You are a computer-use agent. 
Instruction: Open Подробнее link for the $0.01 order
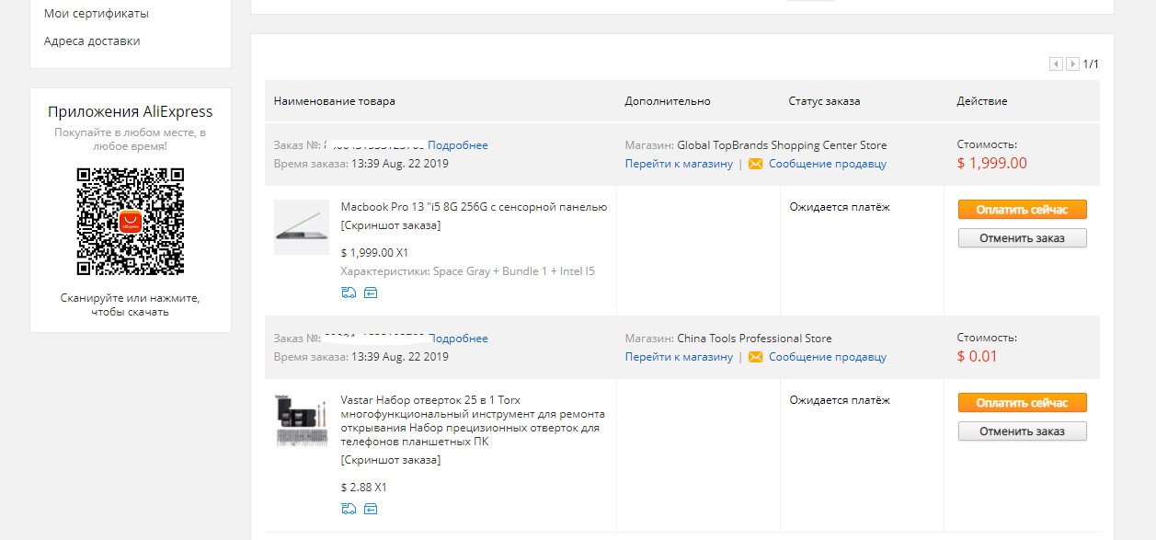(458, 339)
